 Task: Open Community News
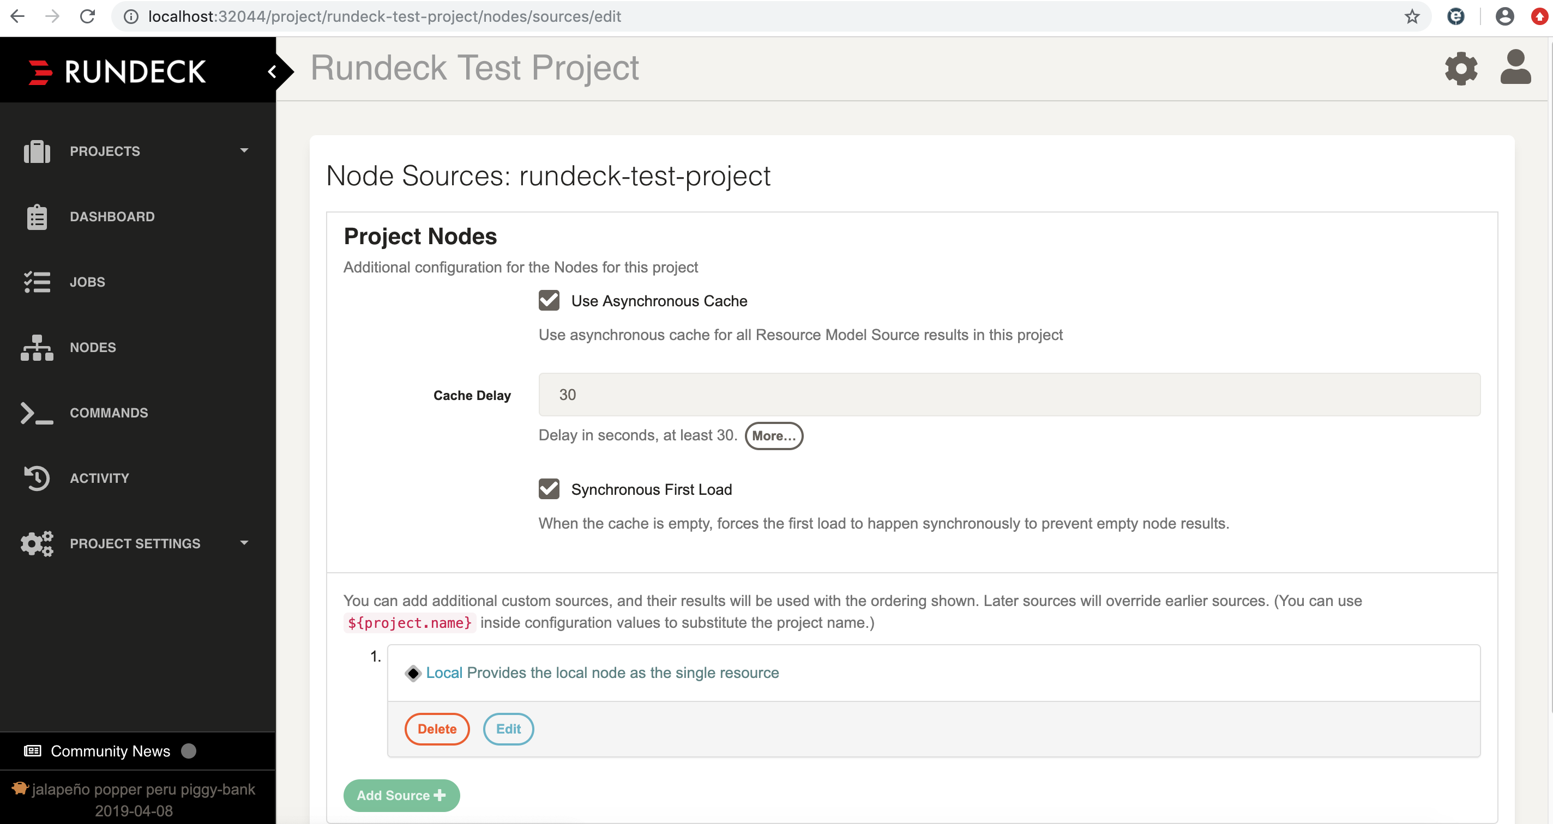tap(110, 750)
